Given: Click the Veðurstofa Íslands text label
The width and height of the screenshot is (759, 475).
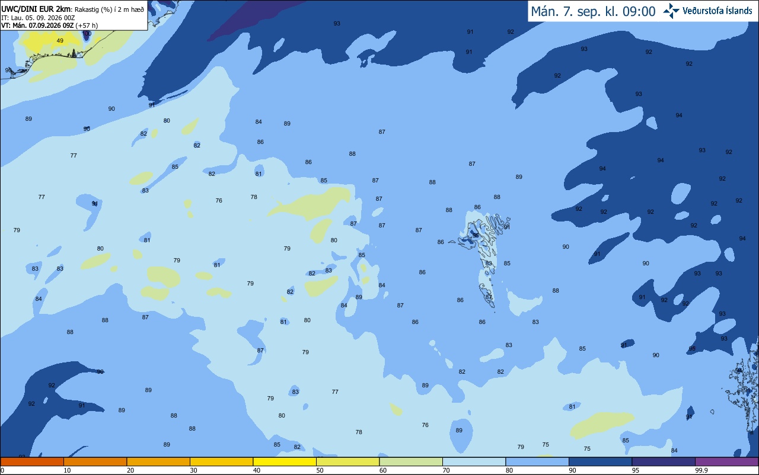Looking at the screenshot, I should tap(717, 11).
